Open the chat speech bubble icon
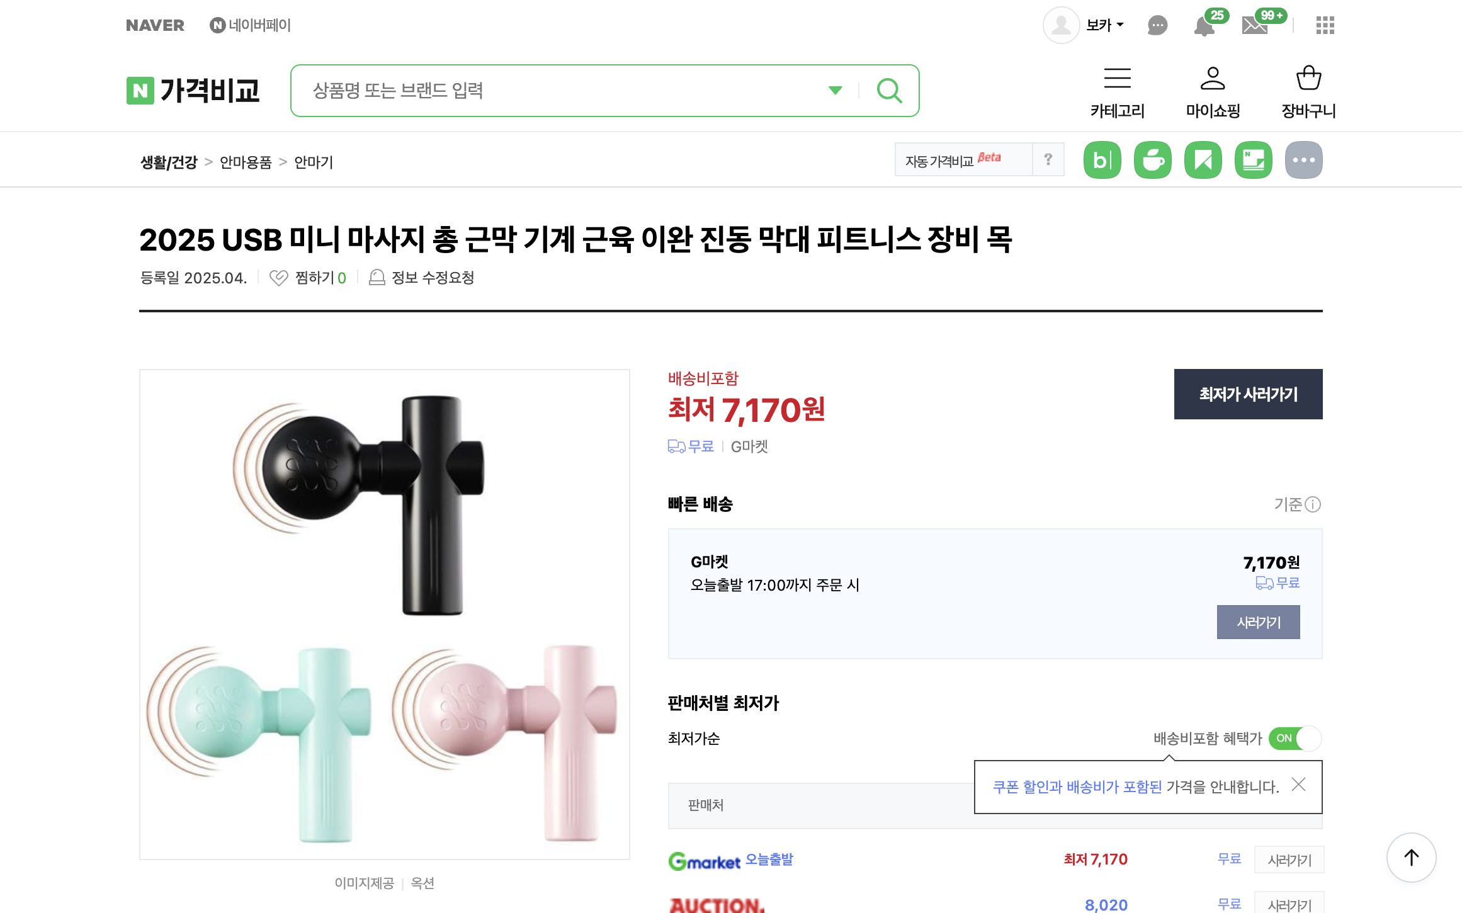The width and height of the screenshot is (1462, 913). [x=1157, y=25]
